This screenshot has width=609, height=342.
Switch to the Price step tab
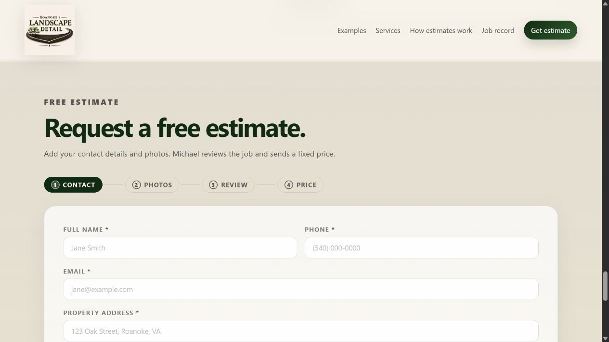click(x=300, y=185)
